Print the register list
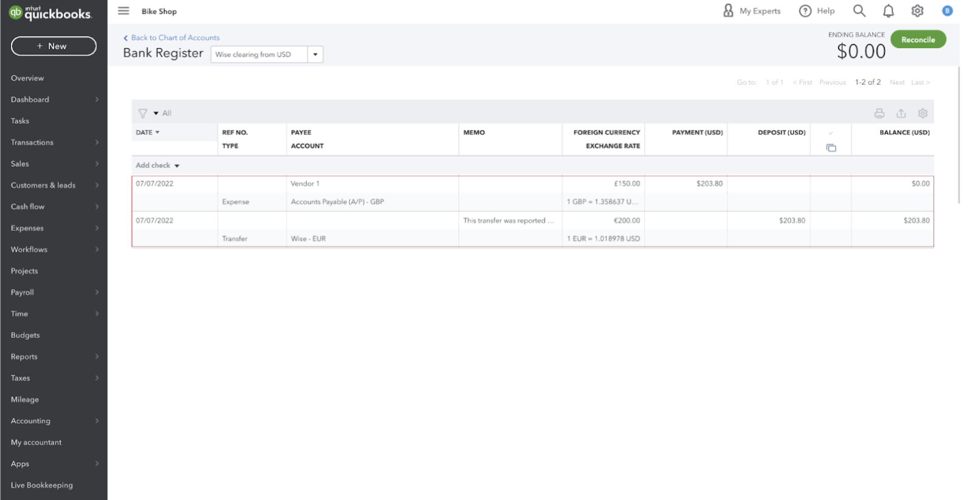 (879, 113)
